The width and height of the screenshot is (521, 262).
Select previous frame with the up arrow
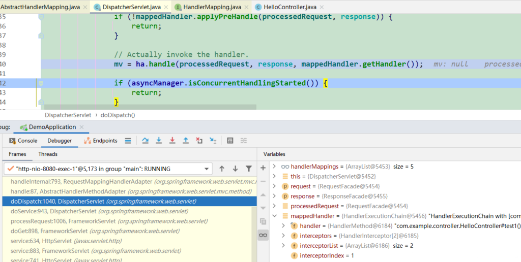coord(222,169)
